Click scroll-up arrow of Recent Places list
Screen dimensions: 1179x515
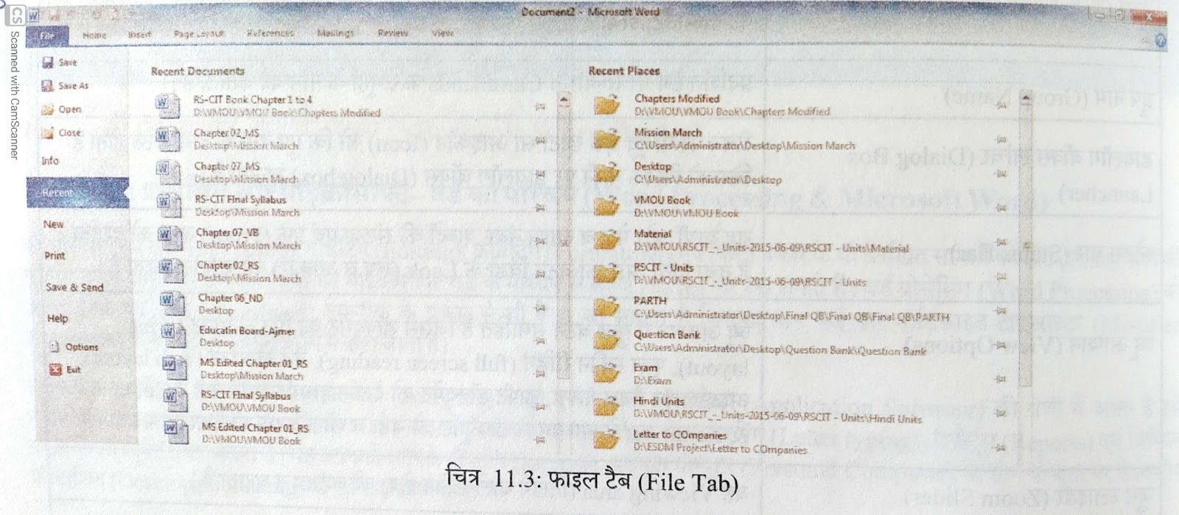click(x=1025, y=99)
